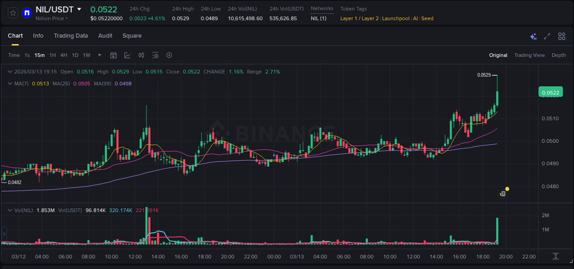Open the Square tab

tap(132, 36)
